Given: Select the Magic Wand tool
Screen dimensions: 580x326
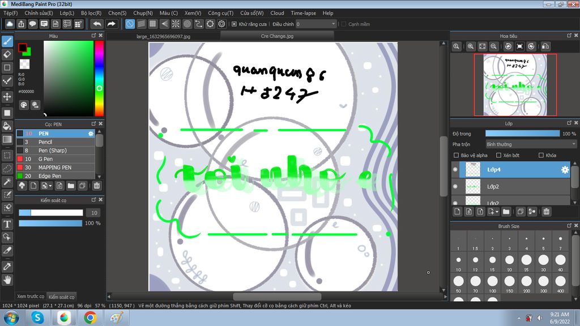Looking at the screenshot, I should pyautogui.click(x=7, y=182).
